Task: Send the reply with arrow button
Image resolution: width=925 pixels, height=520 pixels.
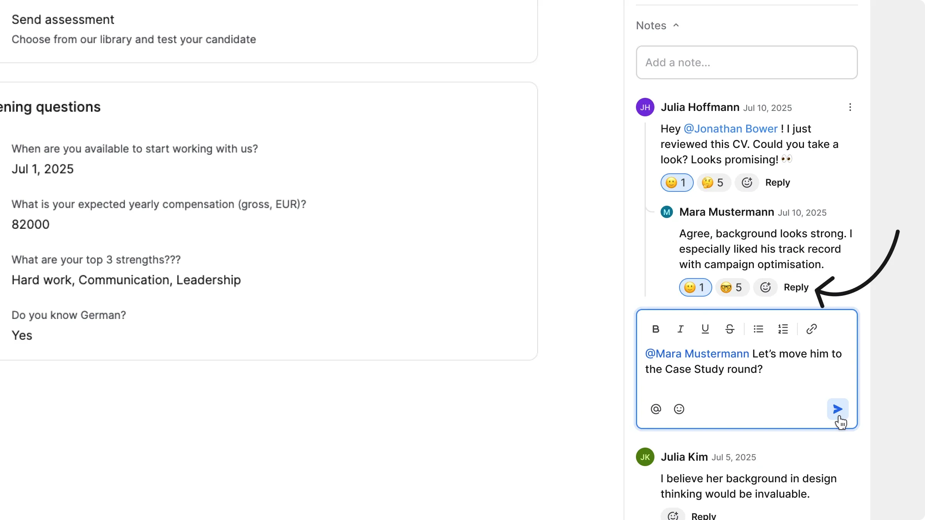Action: point(838,409)
